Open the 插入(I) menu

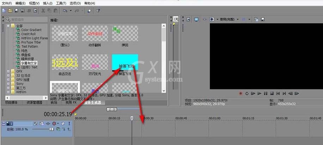click(48, 3)
